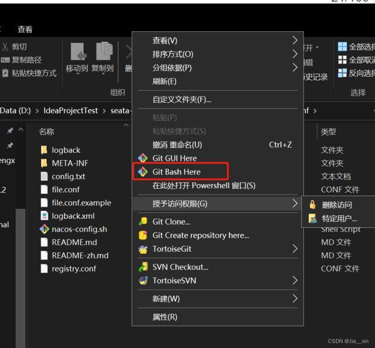Select 撤消 重命名(U) menu entry

[x=217, y=145]
